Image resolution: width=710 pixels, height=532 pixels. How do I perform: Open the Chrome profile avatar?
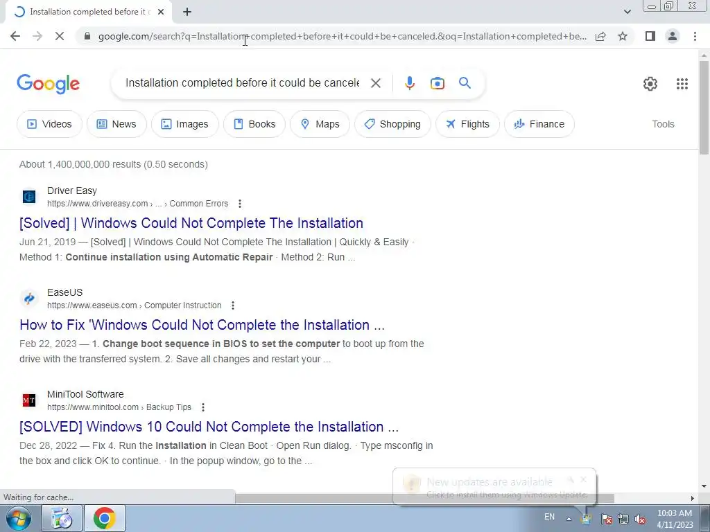coord(673,36)
